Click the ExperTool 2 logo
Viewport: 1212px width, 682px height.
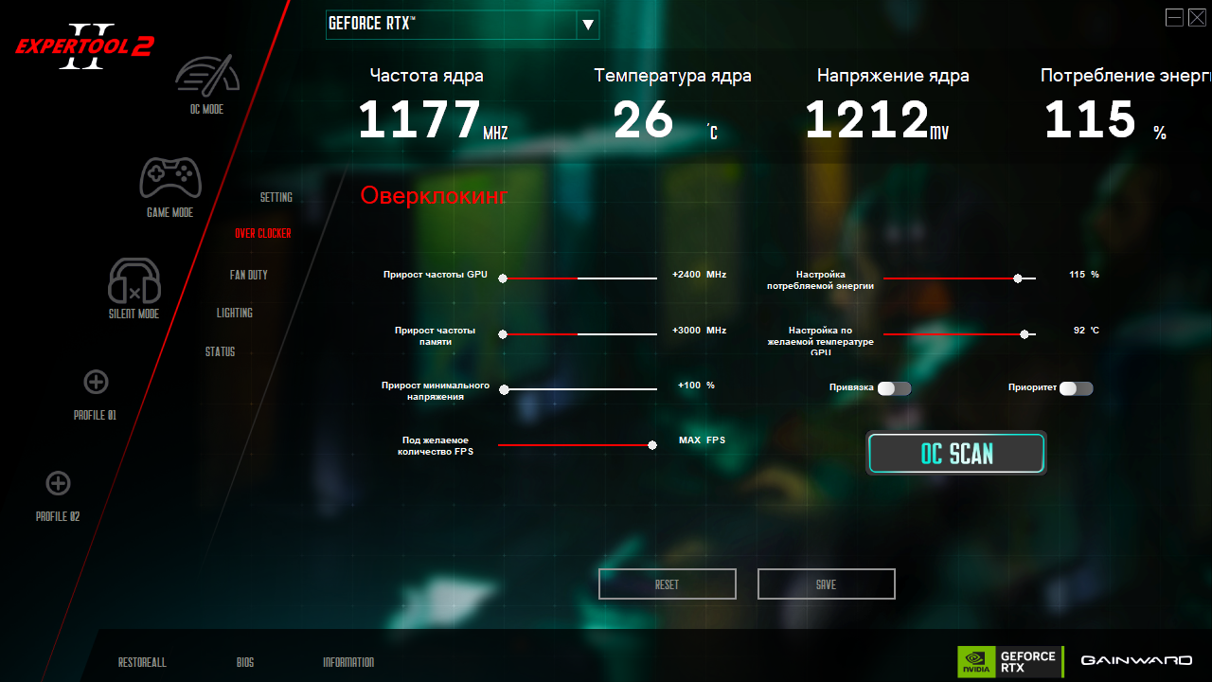click(x=84, y=45)
